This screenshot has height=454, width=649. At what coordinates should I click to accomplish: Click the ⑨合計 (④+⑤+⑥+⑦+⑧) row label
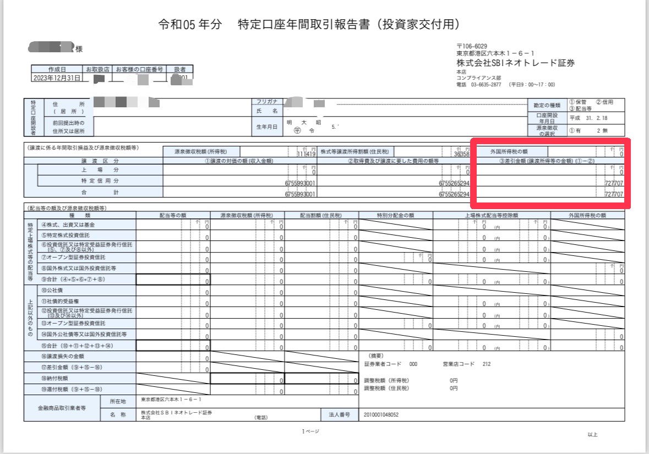73,280
